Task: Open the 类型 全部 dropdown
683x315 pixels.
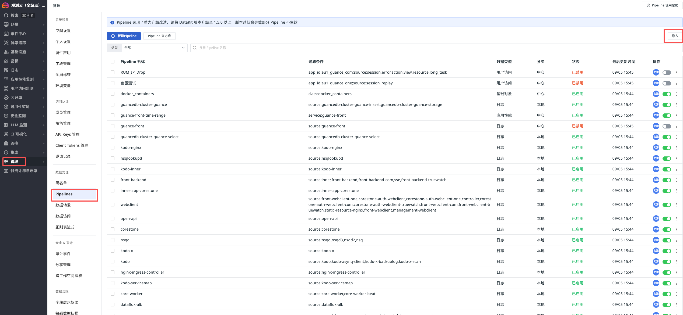Action: (154, 48)
